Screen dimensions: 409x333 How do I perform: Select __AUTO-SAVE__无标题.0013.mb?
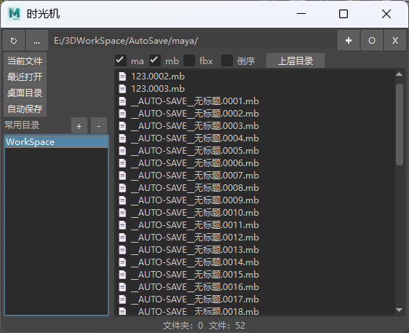pyautogui.click(x=195, y=250)
